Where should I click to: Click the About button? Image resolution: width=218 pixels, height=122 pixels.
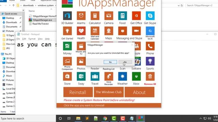coord(139,92)
